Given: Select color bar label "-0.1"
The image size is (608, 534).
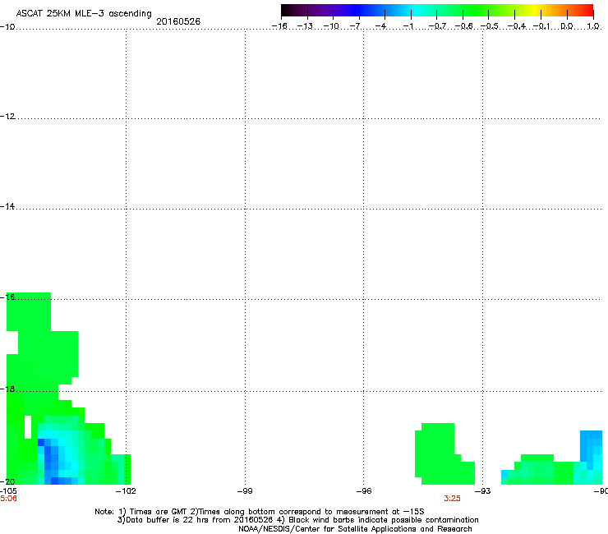Looking at the screenshot, I should coord(541,26).
